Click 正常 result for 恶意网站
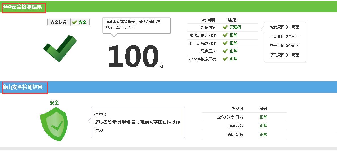The image size is (337, 152). [263, 134]
